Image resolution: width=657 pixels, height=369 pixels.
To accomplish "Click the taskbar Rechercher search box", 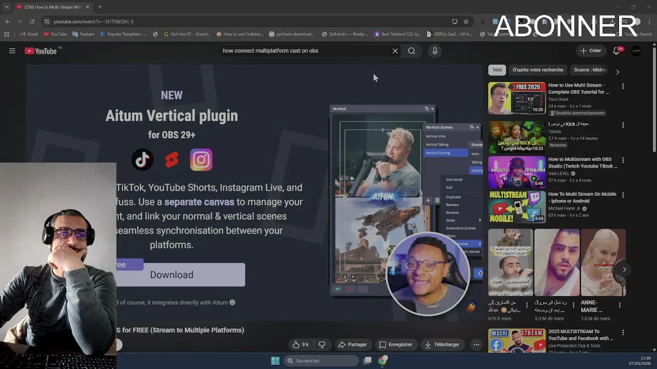I will click(321, 361).
